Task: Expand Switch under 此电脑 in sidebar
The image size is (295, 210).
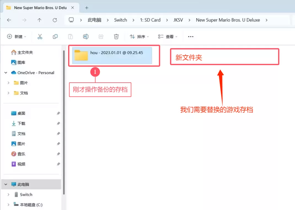Action: pyautogui.click(x=8, y=194)
